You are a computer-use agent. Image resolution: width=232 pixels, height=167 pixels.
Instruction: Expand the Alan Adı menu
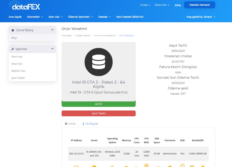point(56,17)
